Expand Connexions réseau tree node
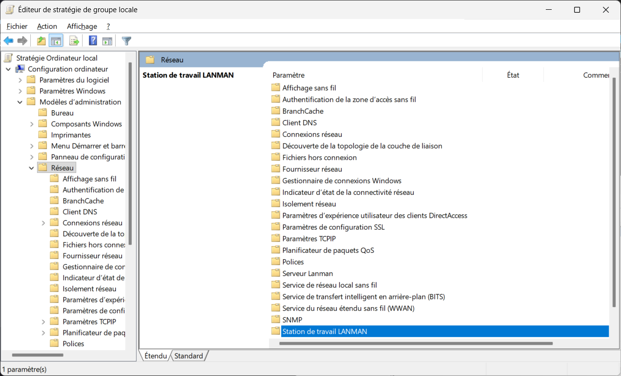Screen dimensions: 621x376 tap(43, 223)
